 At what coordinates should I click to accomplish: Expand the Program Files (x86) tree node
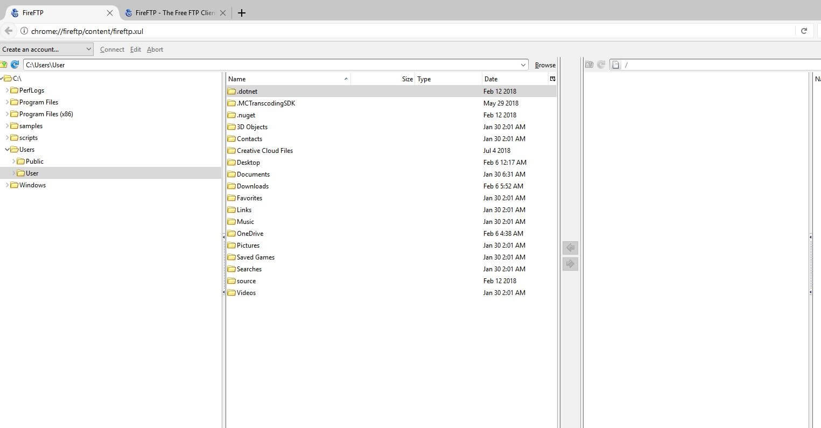tap(7, 114)
